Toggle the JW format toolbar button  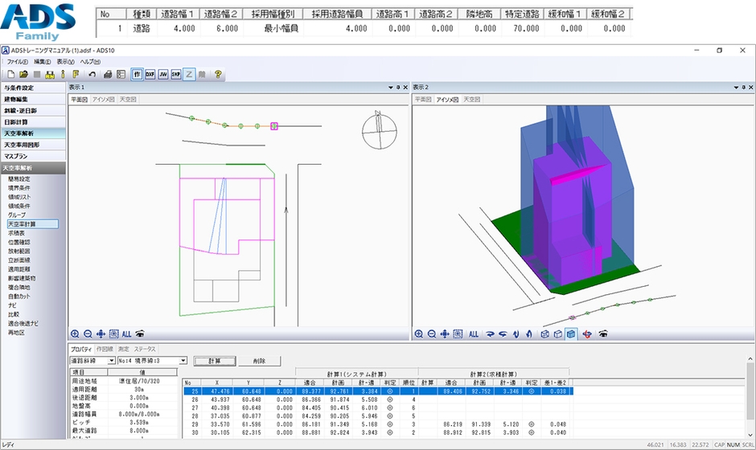(x=163, y=74)
